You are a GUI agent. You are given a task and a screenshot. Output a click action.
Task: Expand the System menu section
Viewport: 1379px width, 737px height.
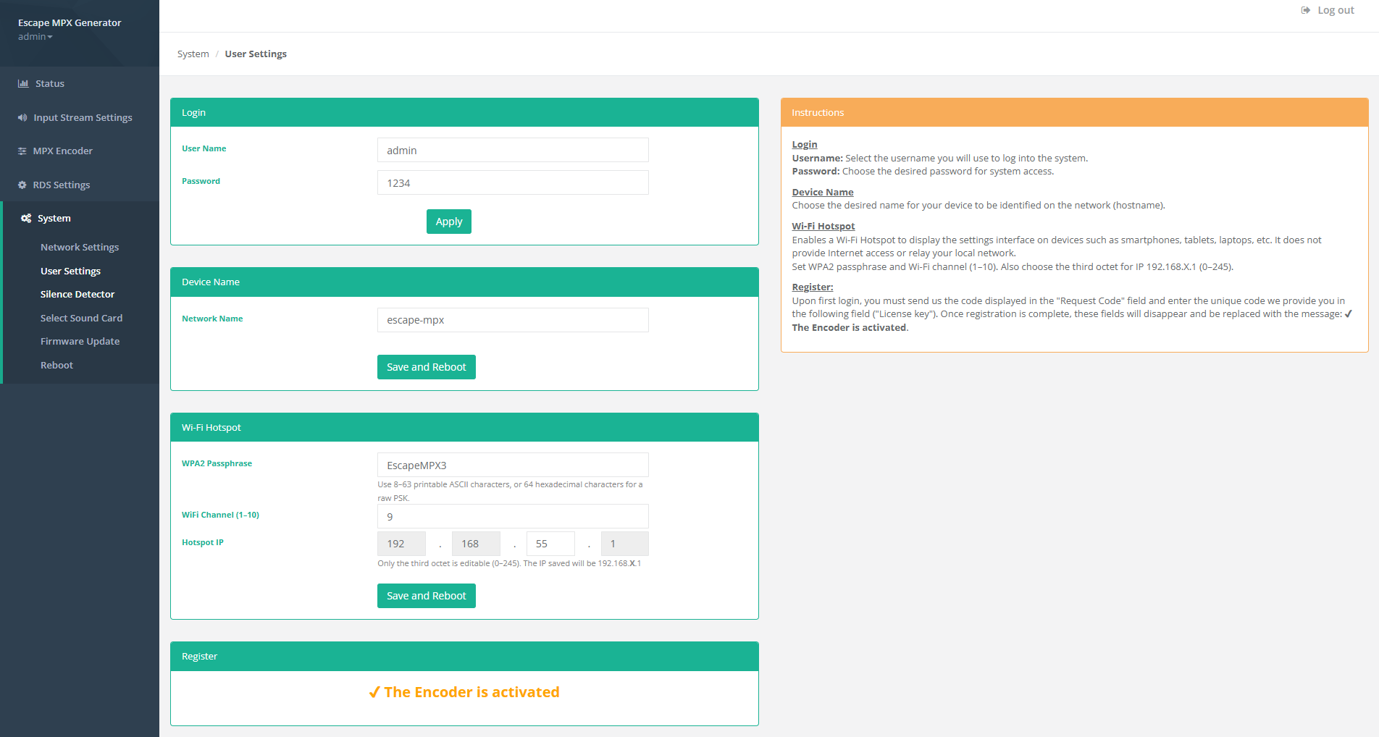(54, 218)
